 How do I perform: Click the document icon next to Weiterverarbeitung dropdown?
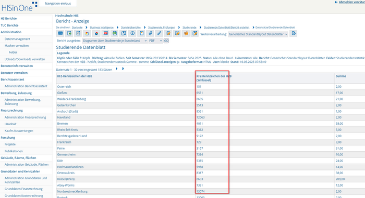(294, 34)
